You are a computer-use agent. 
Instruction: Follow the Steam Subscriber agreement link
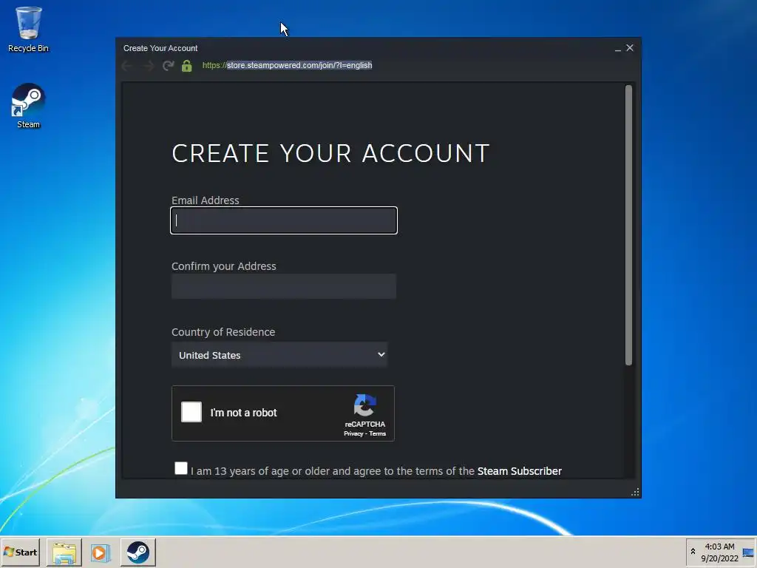[519, 471]
